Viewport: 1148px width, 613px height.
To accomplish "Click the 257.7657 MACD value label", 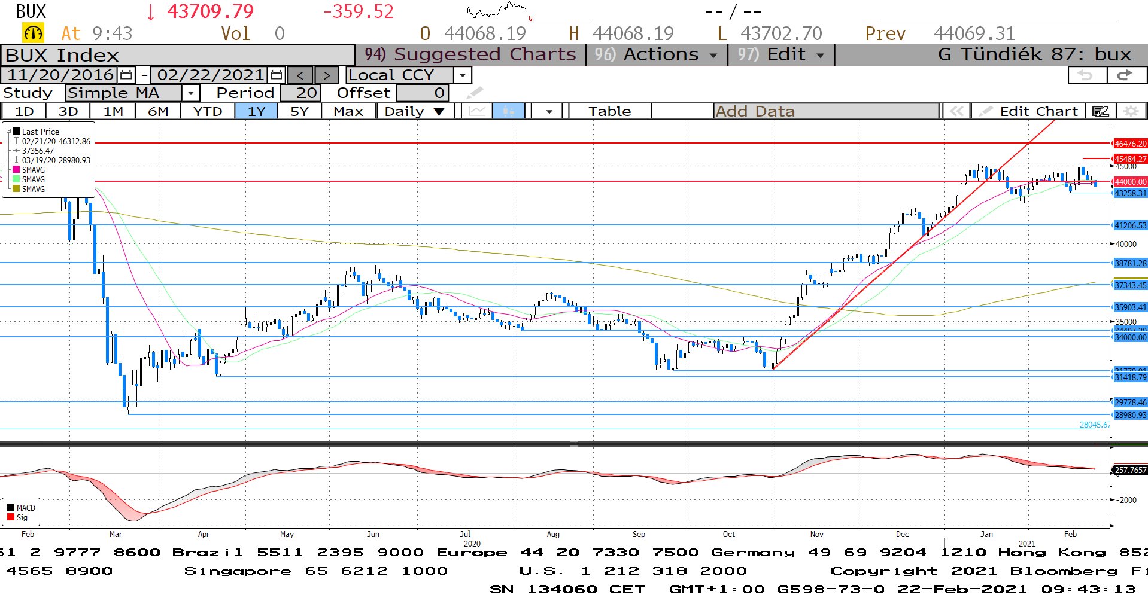I will coord(1130,470).
